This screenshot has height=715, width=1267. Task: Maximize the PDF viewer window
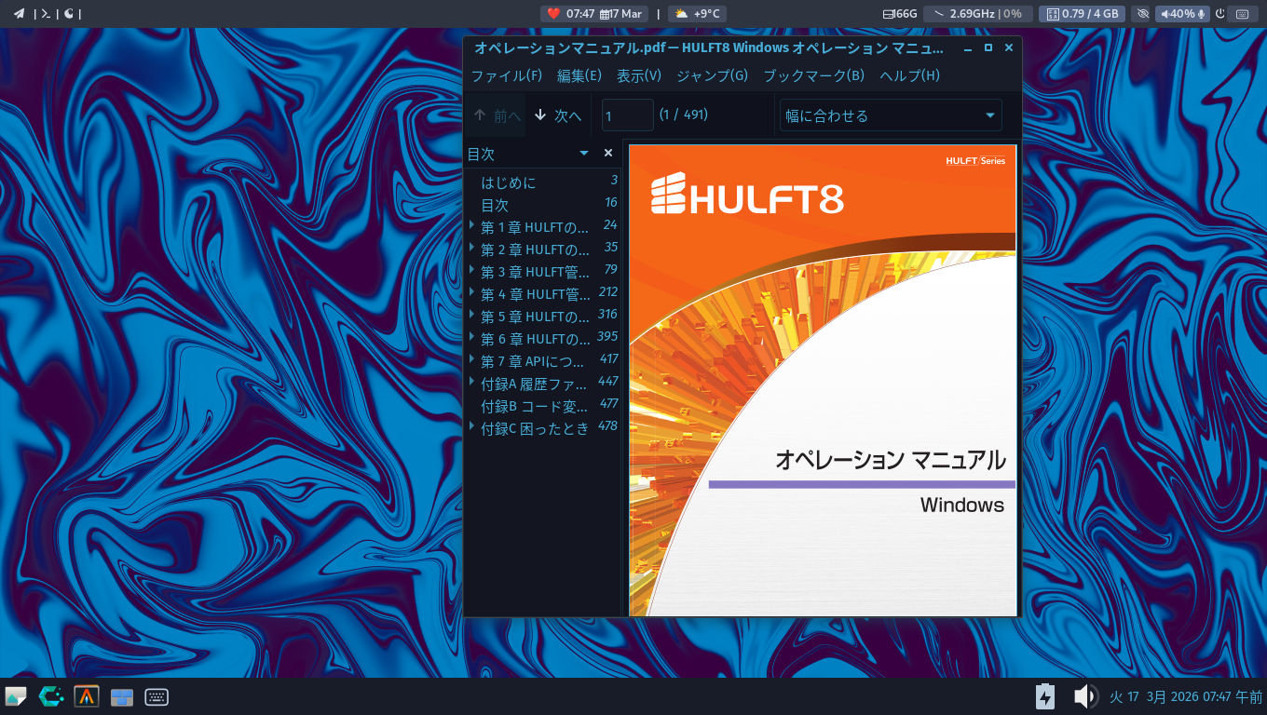coord(988,48)
